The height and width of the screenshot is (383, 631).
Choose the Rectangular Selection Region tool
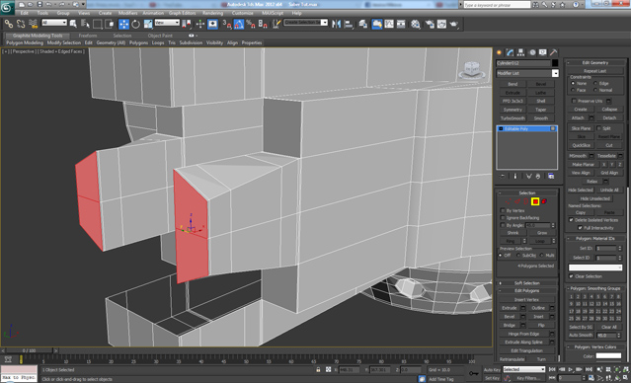[98, 24]
